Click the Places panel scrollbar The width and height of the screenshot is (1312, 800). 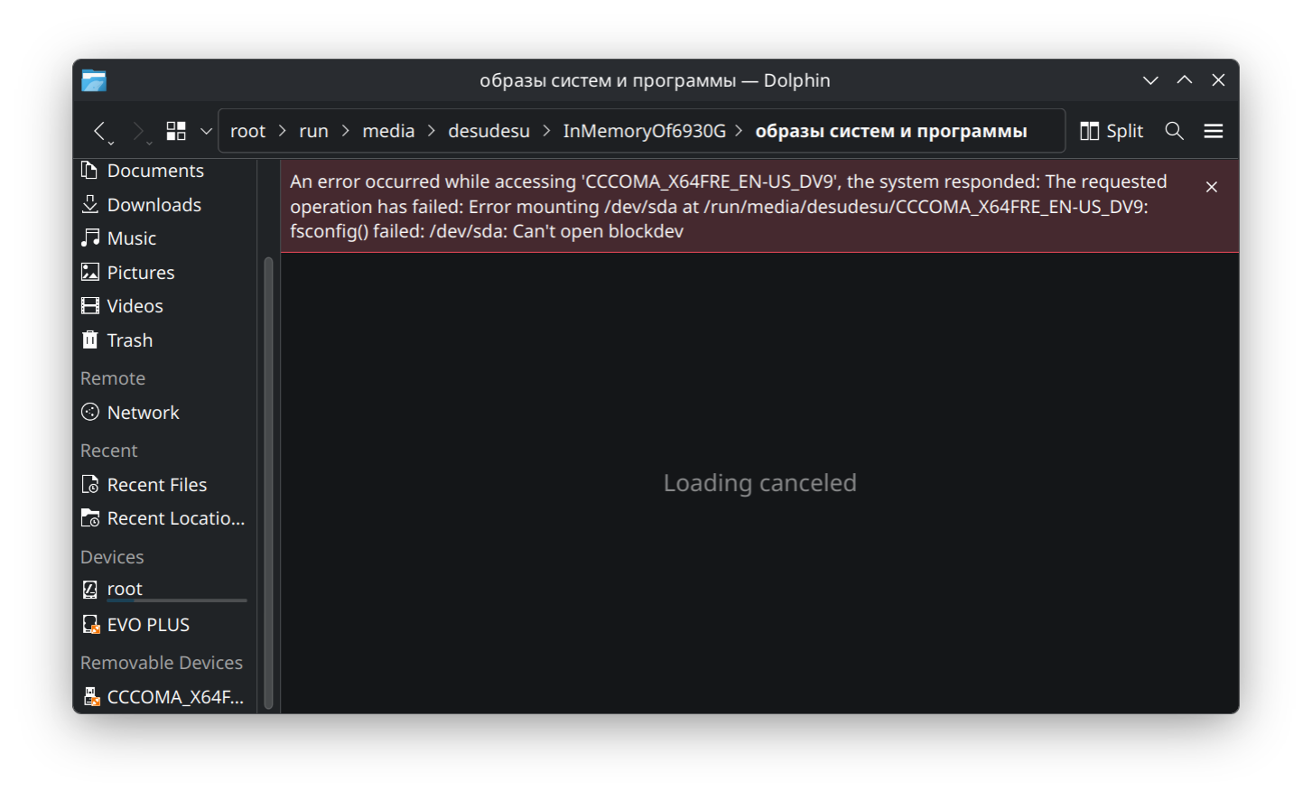click(x=268, y=483)
